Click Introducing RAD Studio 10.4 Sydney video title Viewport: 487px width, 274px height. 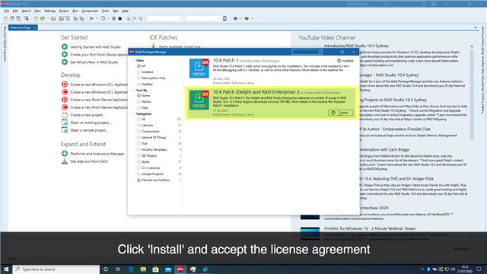pos(356,46)
